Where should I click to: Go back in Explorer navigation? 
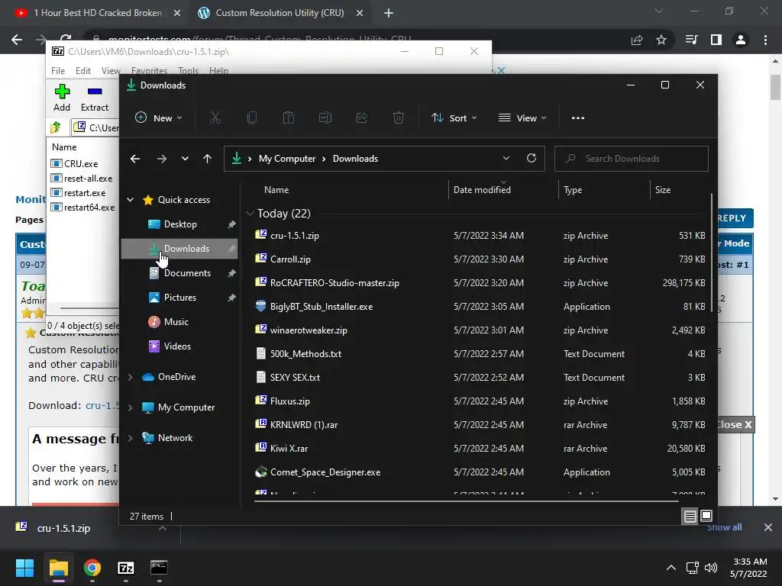(x=135, y=159)
